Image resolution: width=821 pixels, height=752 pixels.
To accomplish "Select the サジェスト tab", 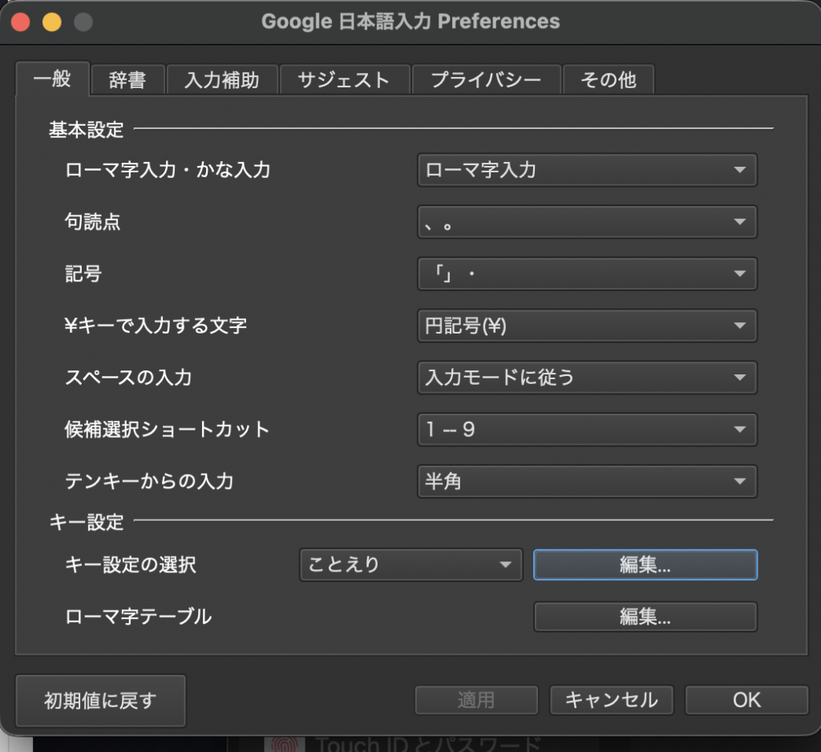I will [343, 80].
